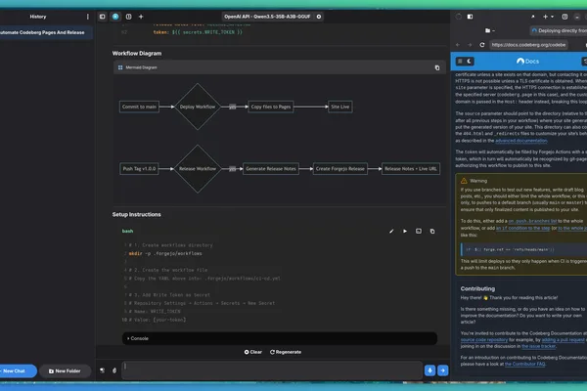Select the Copy files to Pages node
The width and height of the screenshot is (587, 391).
point(271,107)
